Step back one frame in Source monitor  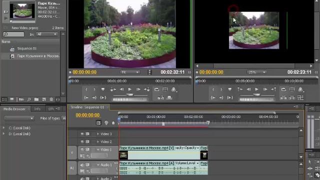click(121, 89)
